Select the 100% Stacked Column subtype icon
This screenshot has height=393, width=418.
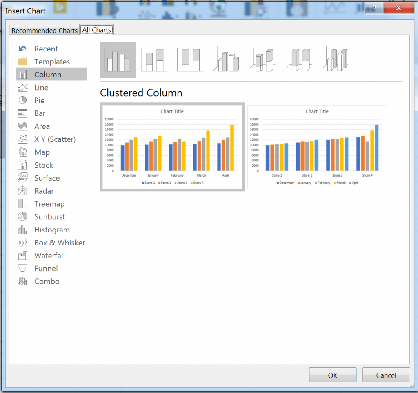pos(190,60)
